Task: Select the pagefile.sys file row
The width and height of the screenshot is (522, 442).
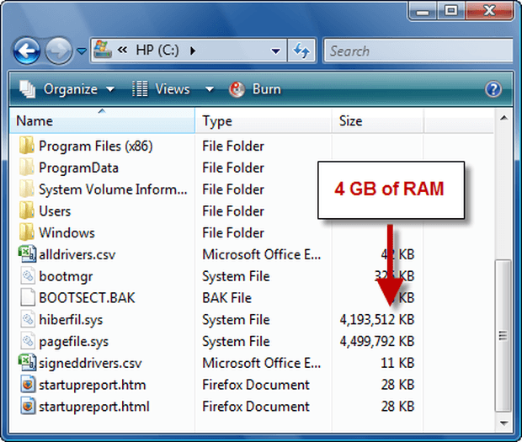Action: [x=73, y=342]
